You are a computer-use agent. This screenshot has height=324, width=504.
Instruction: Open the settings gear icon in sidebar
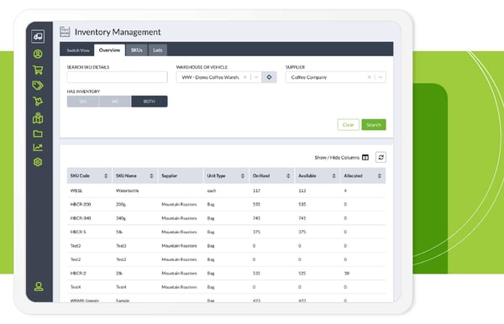pyautogui.click(x=38, y=162)
